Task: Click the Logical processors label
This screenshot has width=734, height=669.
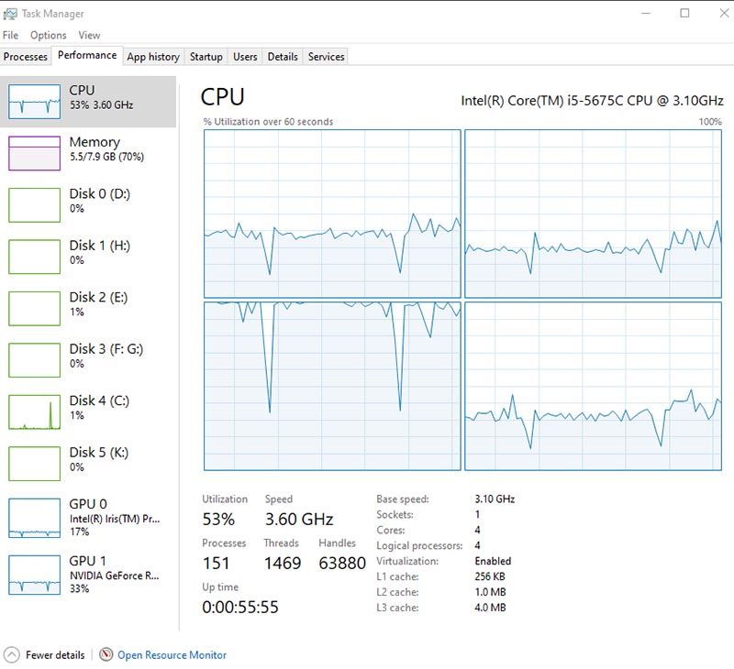Action: click(419, 545)
